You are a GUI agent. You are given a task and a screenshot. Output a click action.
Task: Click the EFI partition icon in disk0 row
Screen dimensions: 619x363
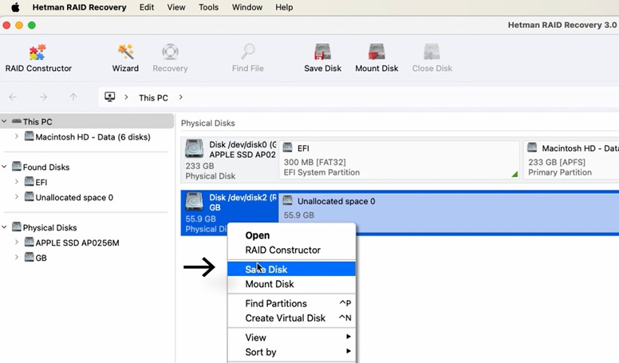pos(288,148)
